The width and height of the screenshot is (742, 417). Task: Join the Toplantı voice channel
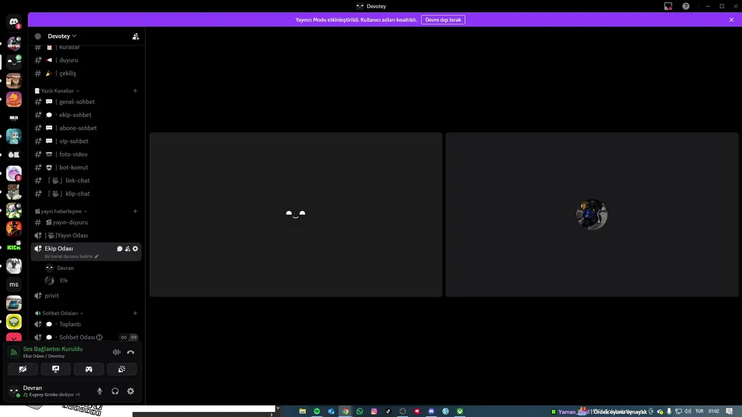pos(86,324)
